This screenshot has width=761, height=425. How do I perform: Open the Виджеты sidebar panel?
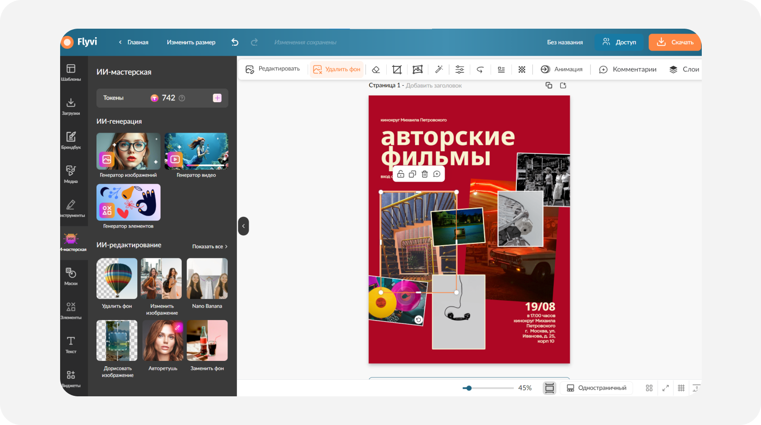click(x=71, y=379)
